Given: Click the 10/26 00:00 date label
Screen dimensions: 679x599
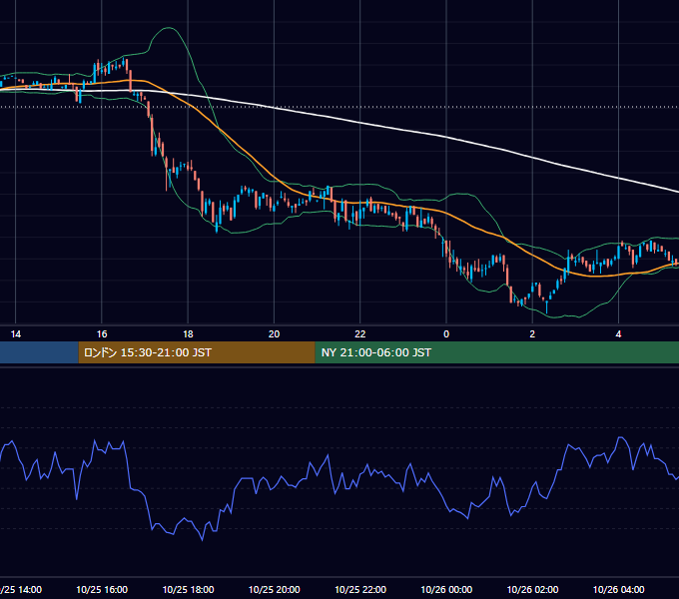Looking at the screenshot, I should 446,589.
